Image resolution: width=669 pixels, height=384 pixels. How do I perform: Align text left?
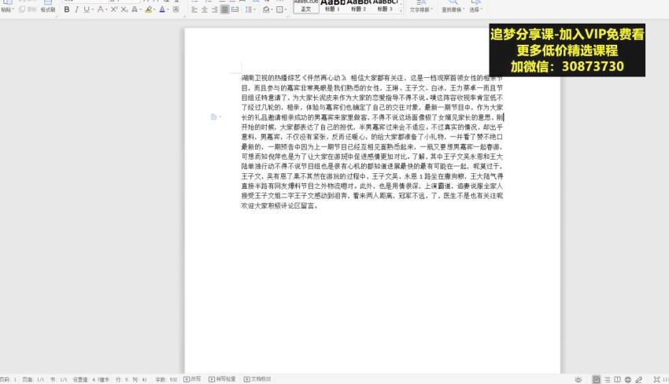[x=194, y=9]
